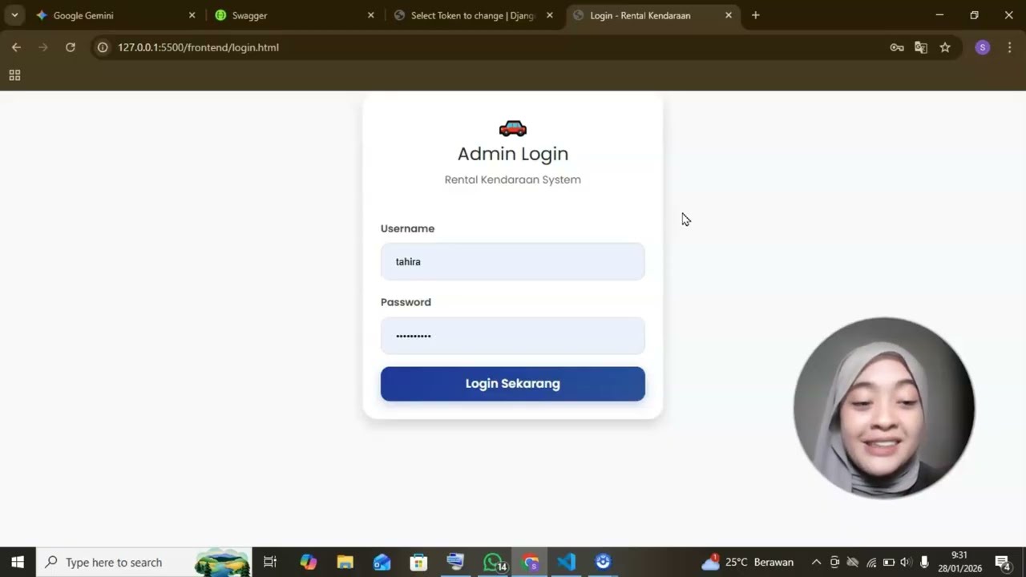Switch to the Google Gemini tab
This screenshot has height=577, width=1026.
click(x=112, y=15)
